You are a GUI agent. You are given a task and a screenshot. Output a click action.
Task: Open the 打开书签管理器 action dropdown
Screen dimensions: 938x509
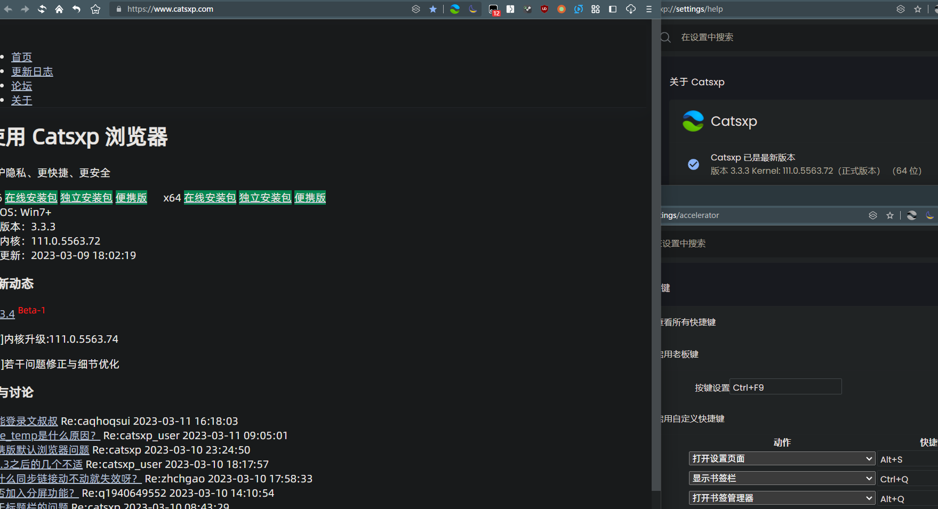click(x=782, y=498)
